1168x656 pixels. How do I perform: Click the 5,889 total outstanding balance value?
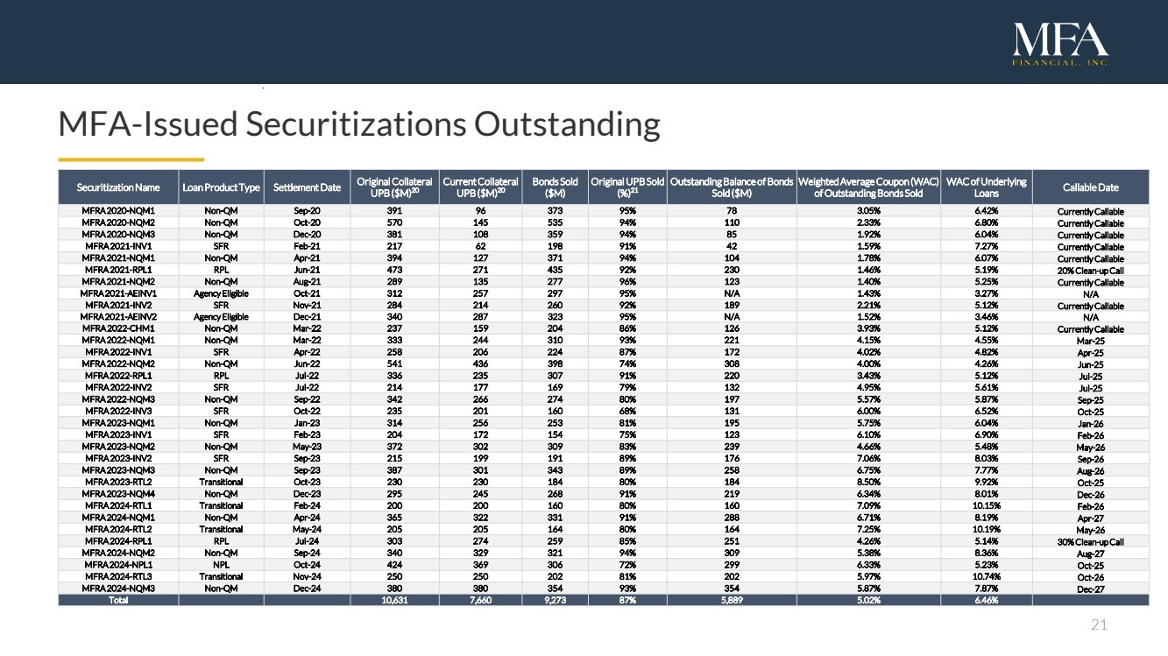(730, 600)
